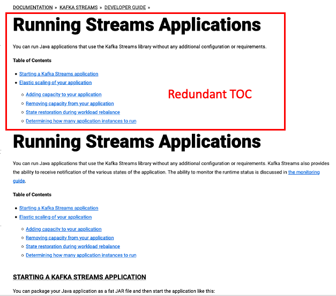The width and height of the screenshot is (336, 296).
Task: Go to KAFKA STREAMS breadcrumb
Action: click(x=78, y=8)
